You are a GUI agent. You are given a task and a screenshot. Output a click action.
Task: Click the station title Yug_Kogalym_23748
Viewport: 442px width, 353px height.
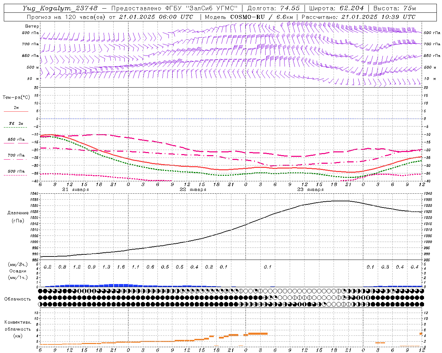pos(60,8)
